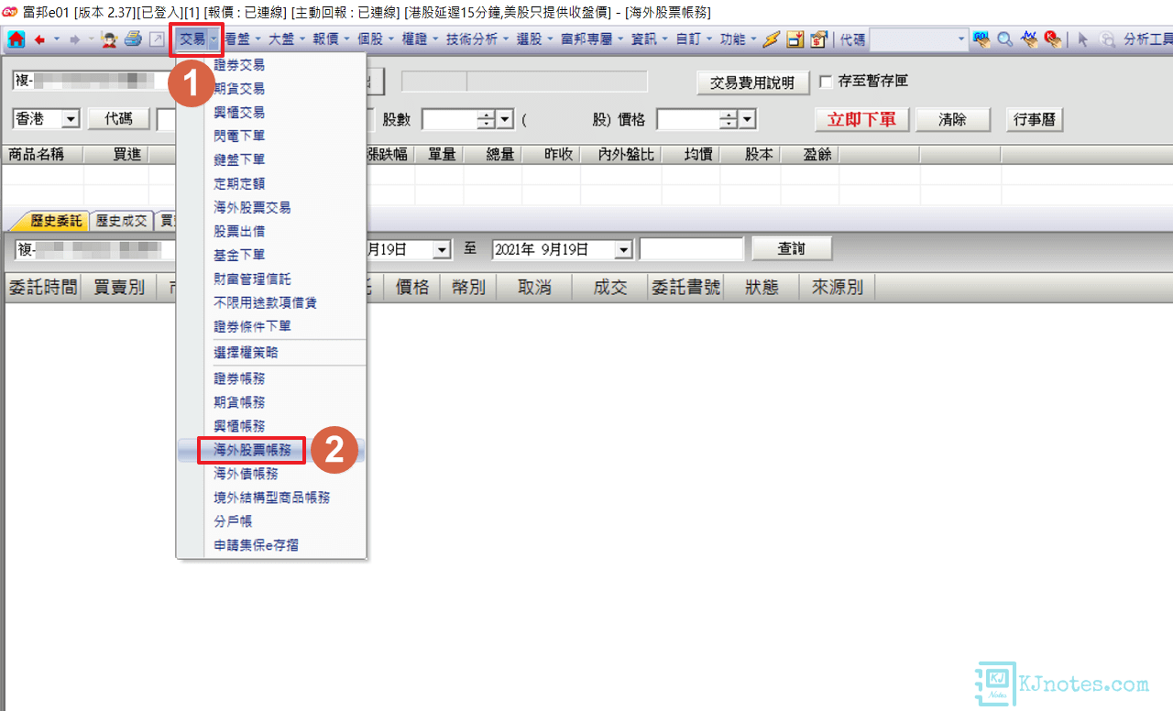Screen dimensions: 1173x711
Task: Open the 交易 menu dropdown arrow
Action: 214,39
